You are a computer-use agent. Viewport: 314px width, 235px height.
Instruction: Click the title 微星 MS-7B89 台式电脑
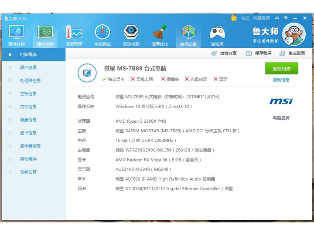pos(135,69)
